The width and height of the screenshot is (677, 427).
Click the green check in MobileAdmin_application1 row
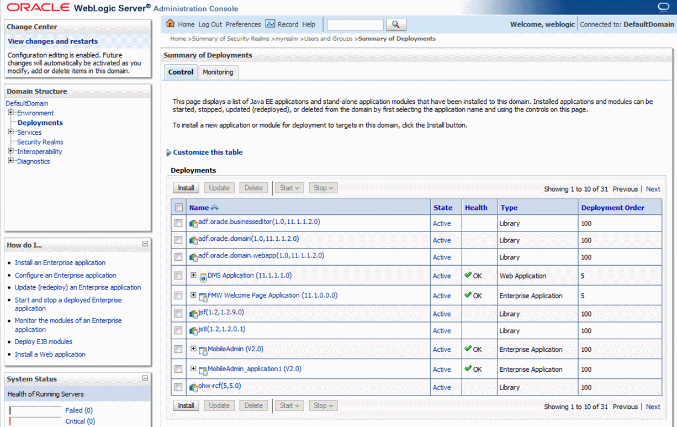click(x=468, y=368)
